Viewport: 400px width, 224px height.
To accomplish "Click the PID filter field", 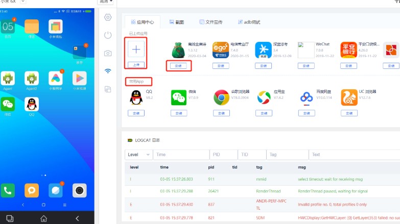I will (223, 155).
